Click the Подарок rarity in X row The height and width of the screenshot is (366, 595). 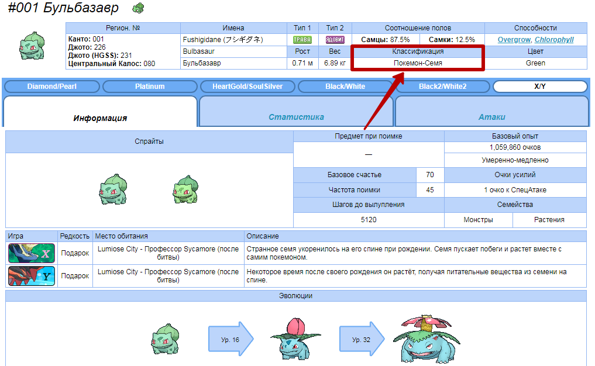tap(75, 253)
